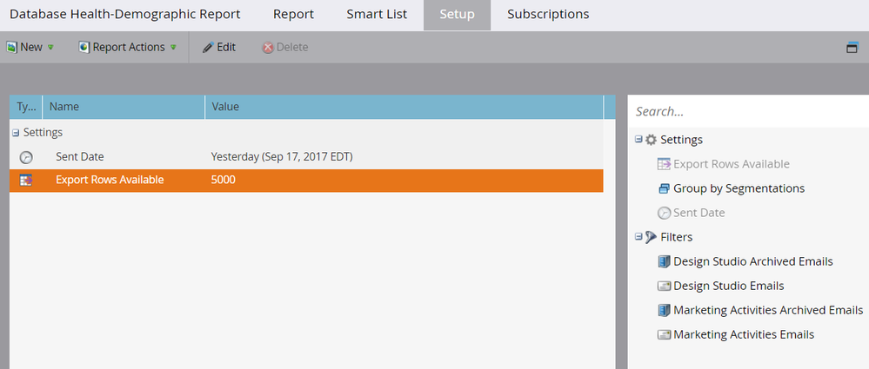Click the Delete red cross icon

(268, 48)
